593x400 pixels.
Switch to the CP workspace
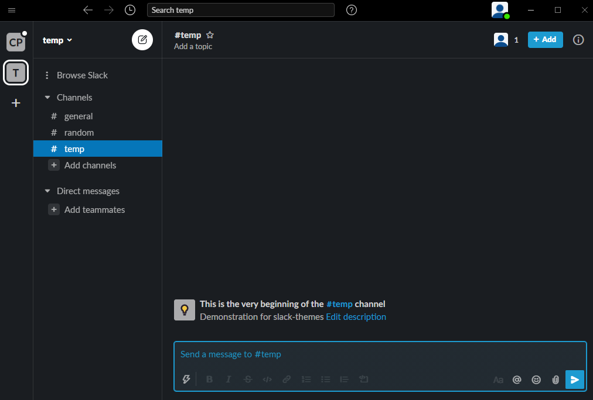16,42
